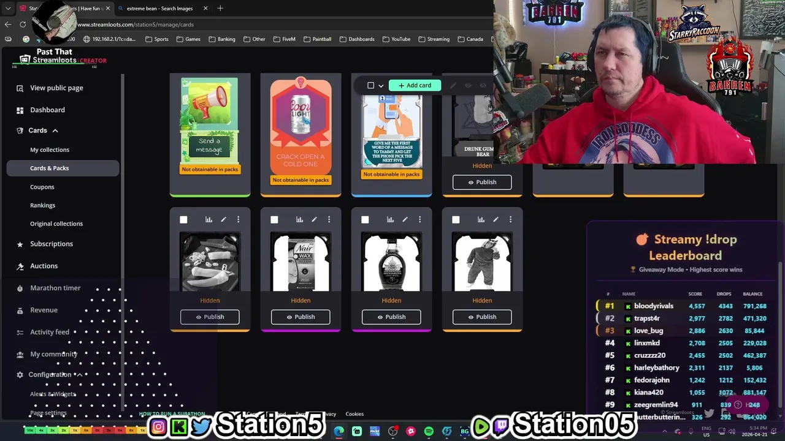
Task: Reload the current page
Action: (x=23, y=24)
